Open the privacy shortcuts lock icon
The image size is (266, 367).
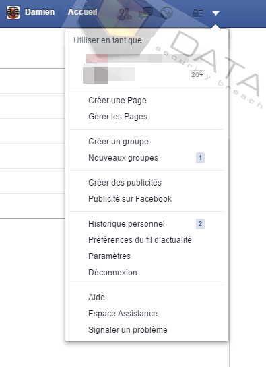pos(197,13)
